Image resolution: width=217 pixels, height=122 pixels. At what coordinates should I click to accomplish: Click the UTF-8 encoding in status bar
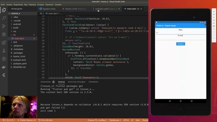point(126,120)
